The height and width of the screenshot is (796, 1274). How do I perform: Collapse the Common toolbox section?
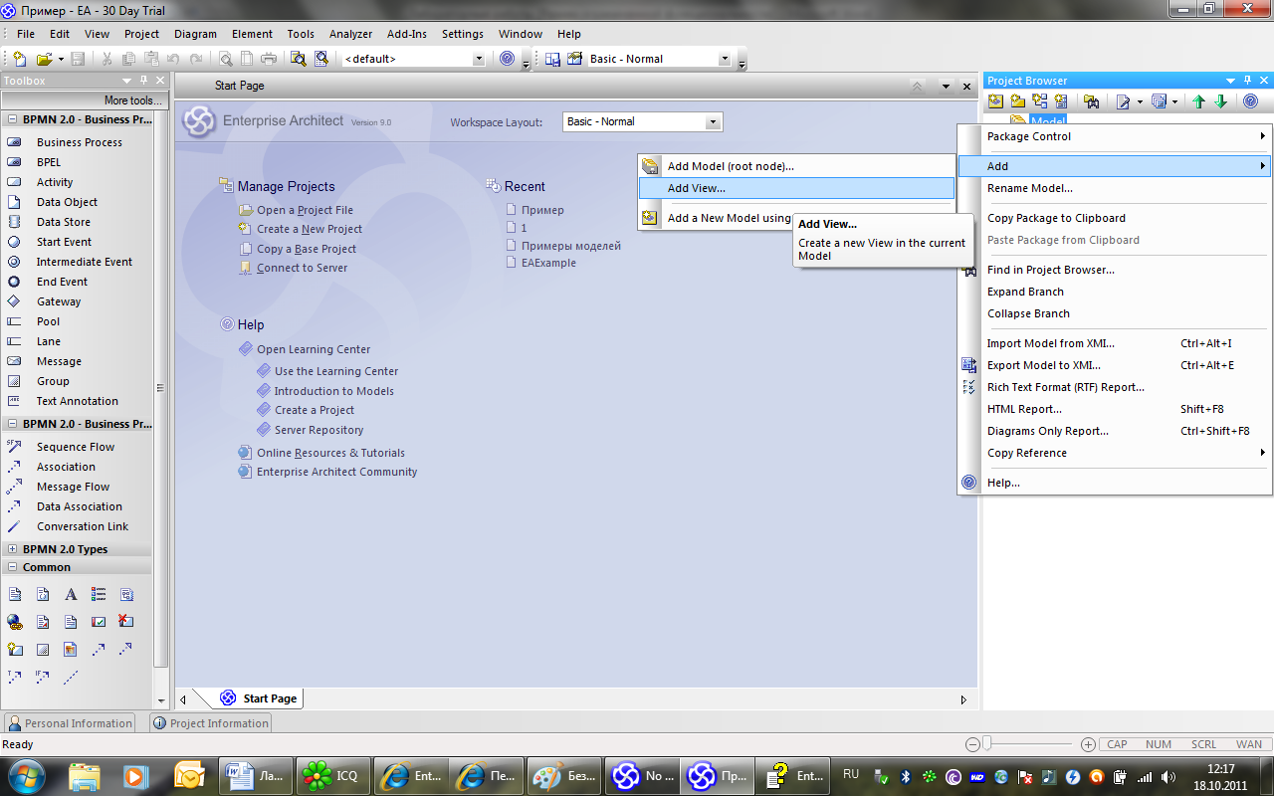click(12, 567)
